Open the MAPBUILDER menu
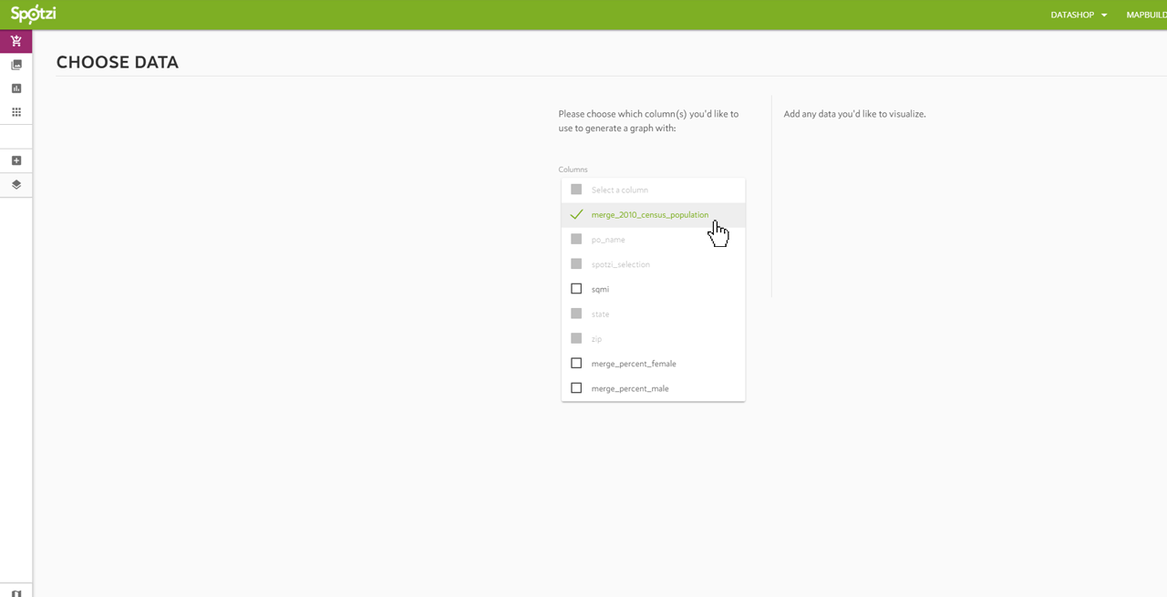 [x=1146, y=15]
